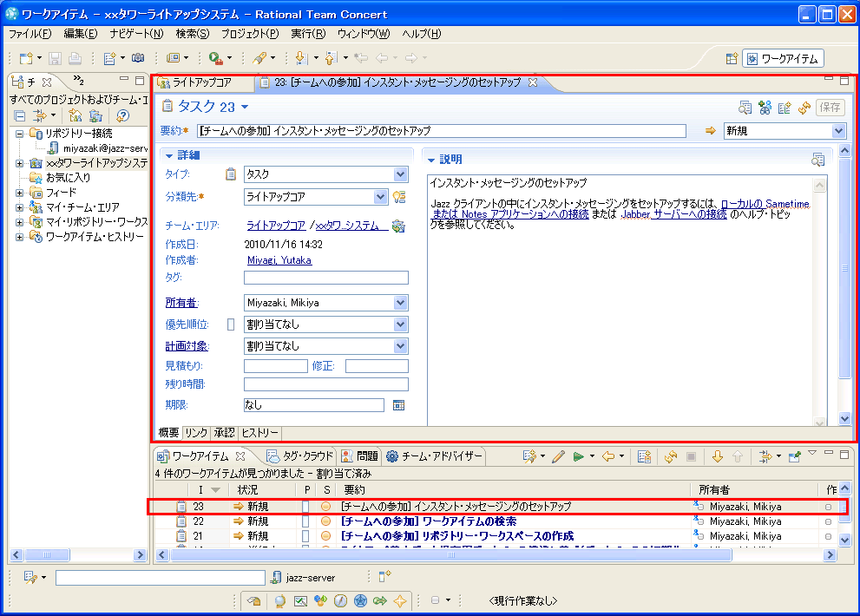Click the search icon in 説明 section header
860x616 pixels.
tap(817, 160)
